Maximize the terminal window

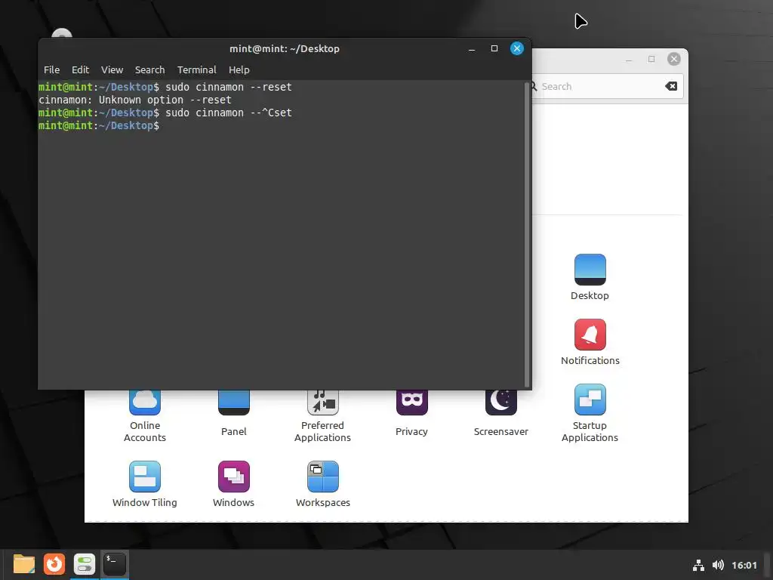pos(494,48)
